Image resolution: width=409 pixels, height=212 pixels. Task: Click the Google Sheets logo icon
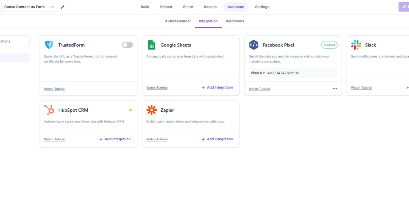coord(151,45)
